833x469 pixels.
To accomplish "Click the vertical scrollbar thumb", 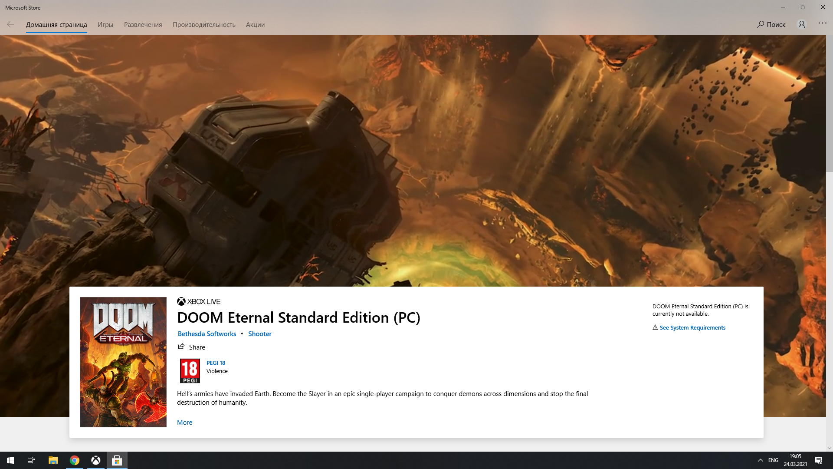I will coord(830,103).
